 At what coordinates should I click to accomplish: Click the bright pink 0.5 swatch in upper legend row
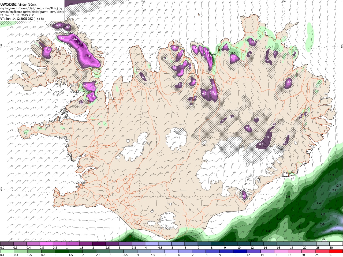[46, 244]
